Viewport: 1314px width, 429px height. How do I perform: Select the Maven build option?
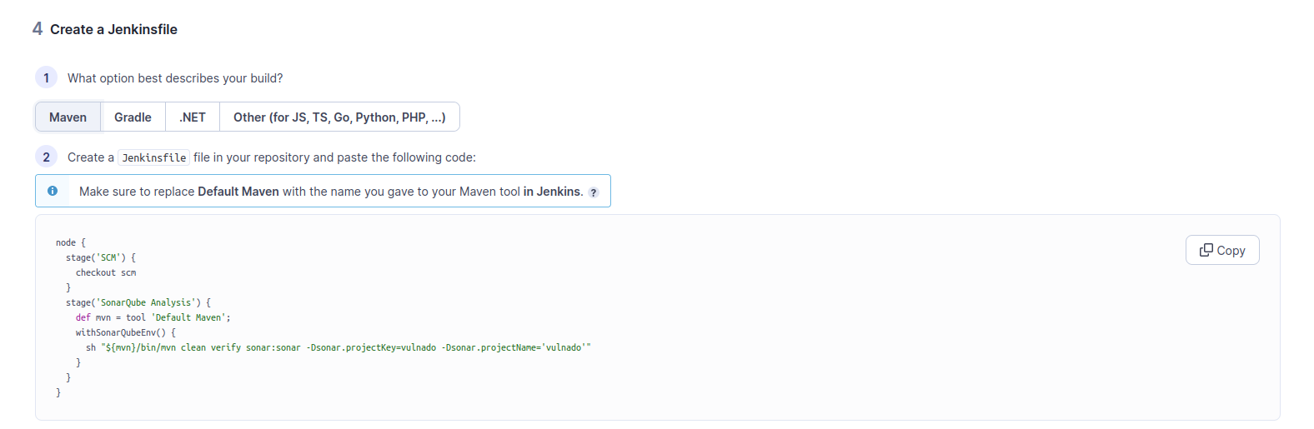tap(68, 117)
